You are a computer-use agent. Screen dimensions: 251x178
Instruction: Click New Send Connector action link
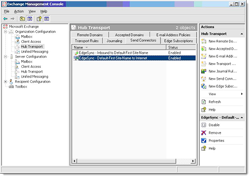pos(223,79)
